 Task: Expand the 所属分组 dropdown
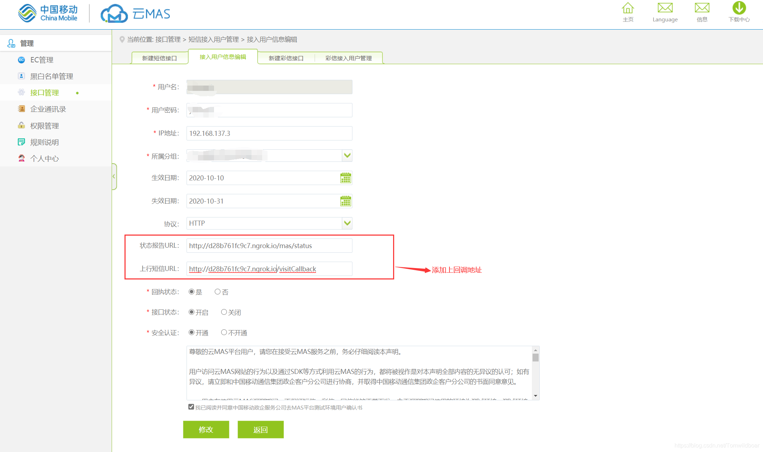pos(347,155)
